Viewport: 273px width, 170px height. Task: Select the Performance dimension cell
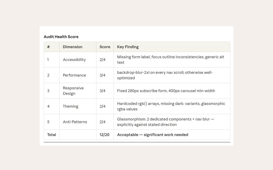pos(74,75)
